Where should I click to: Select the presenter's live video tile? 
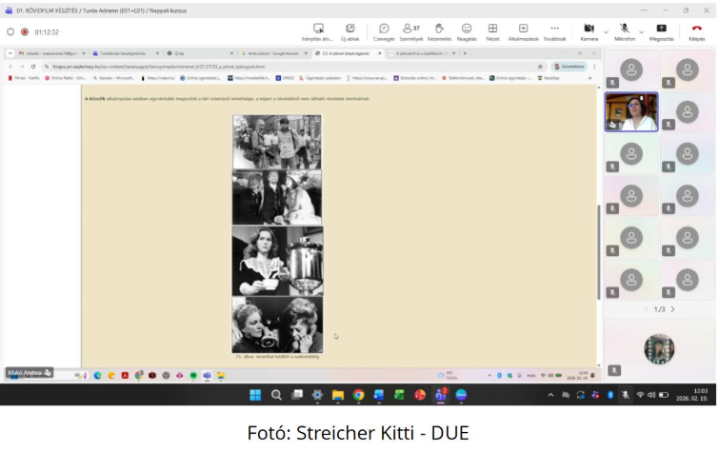click(631, 112)
